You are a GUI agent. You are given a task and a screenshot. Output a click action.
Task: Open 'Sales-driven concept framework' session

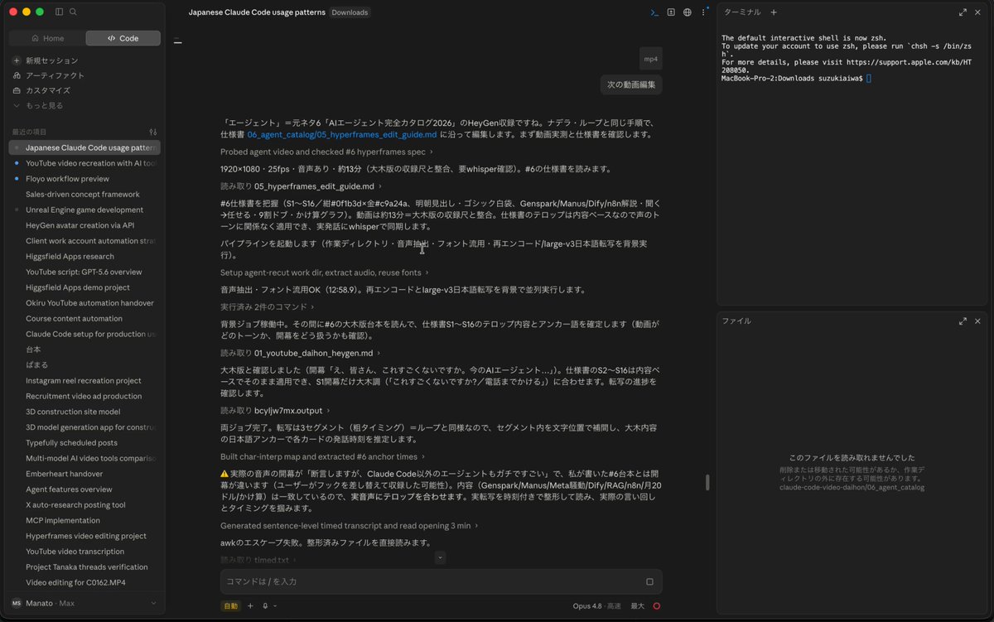84,194
